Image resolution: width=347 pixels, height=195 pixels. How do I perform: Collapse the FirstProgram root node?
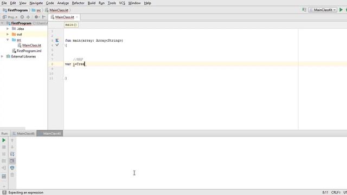pos(2,23)
